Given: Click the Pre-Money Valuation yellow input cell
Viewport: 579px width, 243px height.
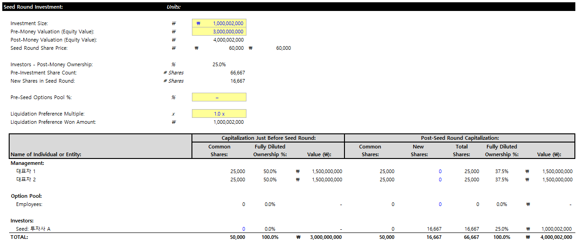Looking at the screenshot, I should [219, 32].
